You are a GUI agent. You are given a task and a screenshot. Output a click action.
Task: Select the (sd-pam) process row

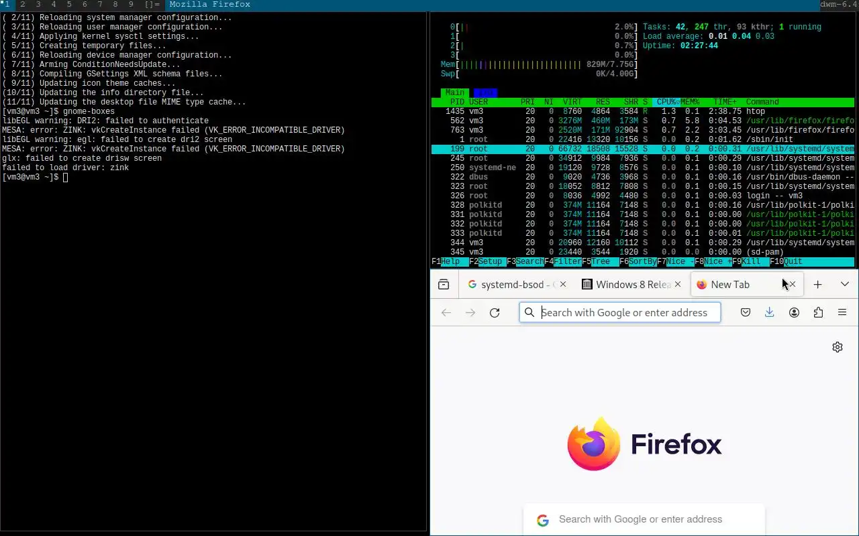(x=643, y=252)
